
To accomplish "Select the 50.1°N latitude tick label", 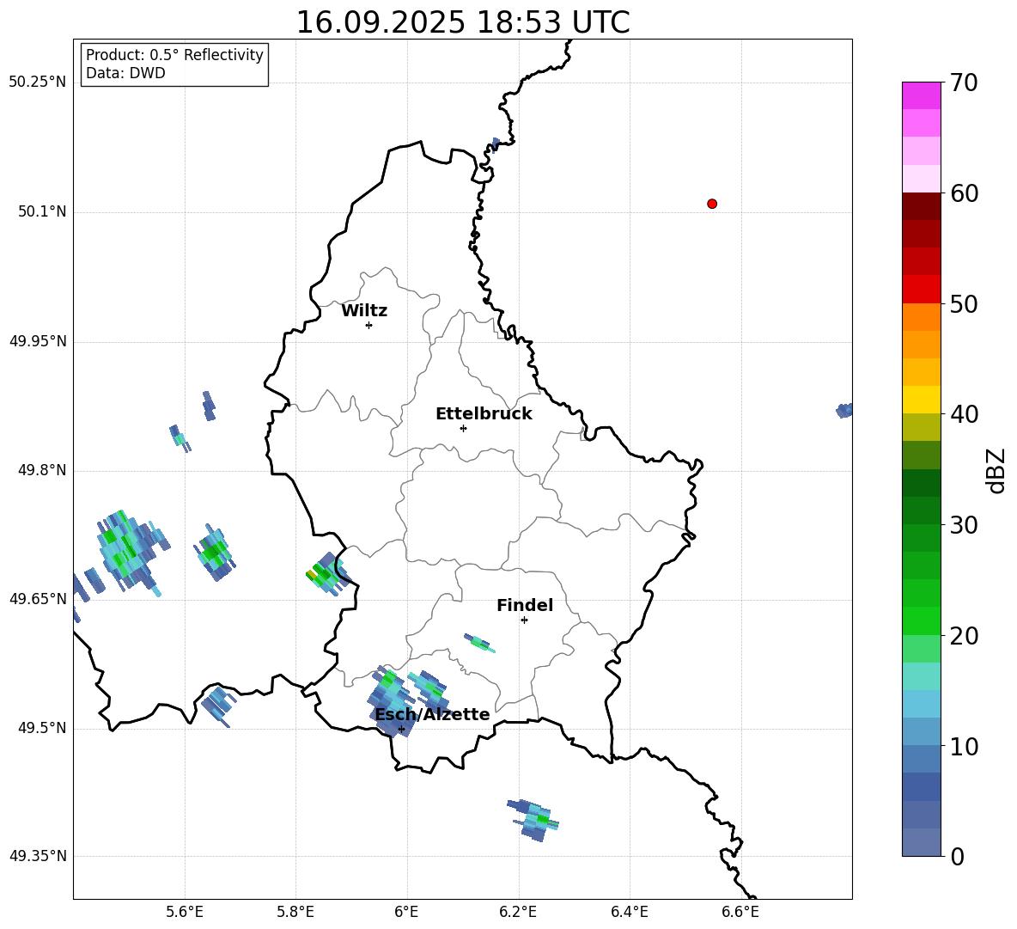I will pyautogui.click(x=42, y=212).
